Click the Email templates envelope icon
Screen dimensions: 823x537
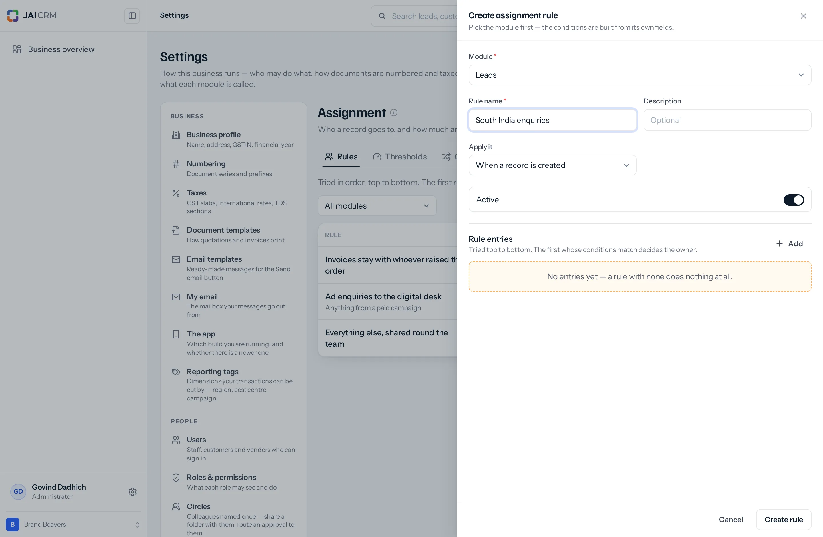(176, 259)
